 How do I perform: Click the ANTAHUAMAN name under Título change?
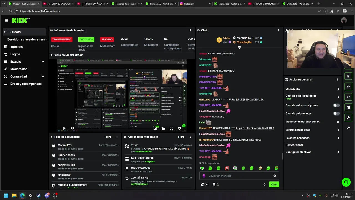(x=143, y=152)
